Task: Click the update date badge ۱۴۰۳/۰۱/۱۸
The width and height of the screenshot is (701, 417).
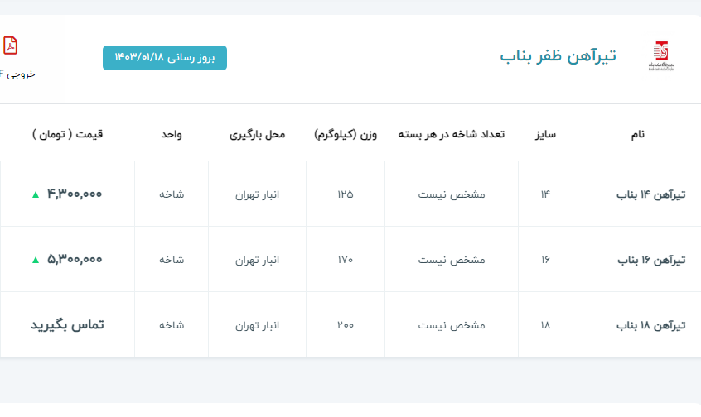Action: tap(164, 58)
